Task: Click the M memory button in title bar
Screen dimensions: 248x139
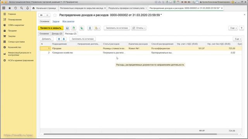Action: tap(182, 2)
